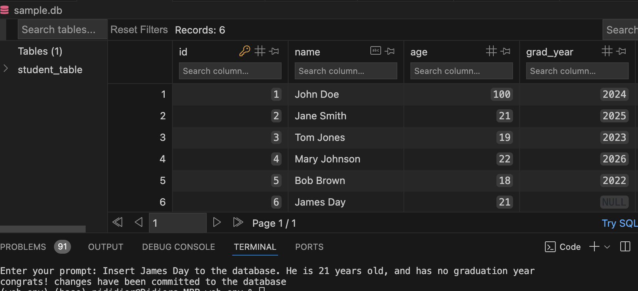
Task: Open the DEBUG CONSOLE tab
Action: 179,247
